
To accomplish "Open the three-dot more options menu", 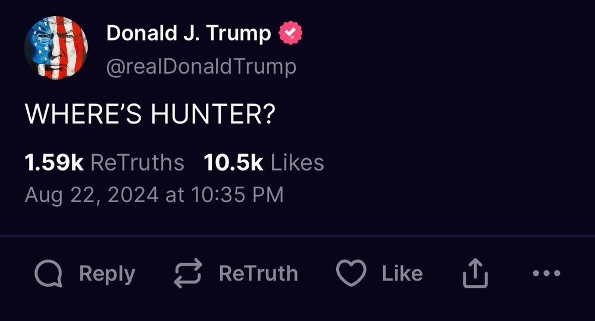I will tap(547, 274).
